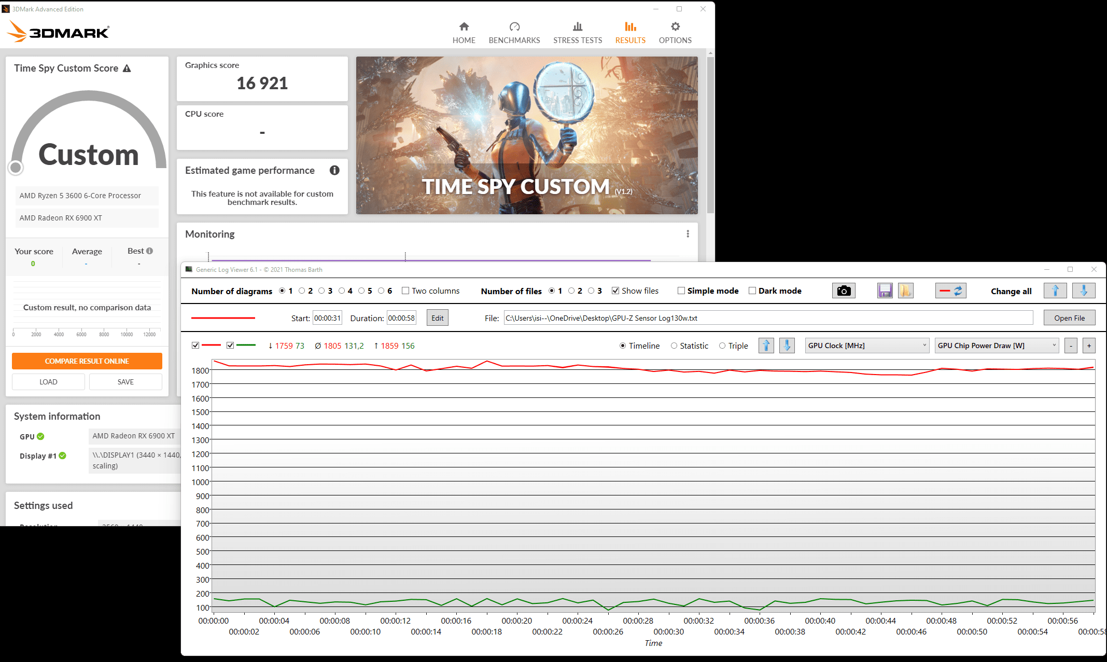Select 1 diagram radio button
This screenshot has width=1107, height=662.
coord(282,291)
